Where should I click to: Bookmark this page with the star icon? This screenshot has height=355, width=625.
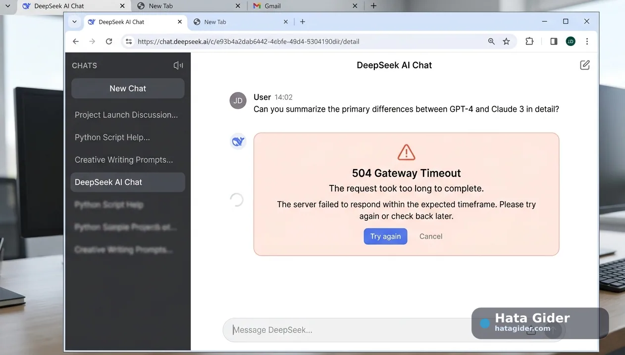click(506, 42)
